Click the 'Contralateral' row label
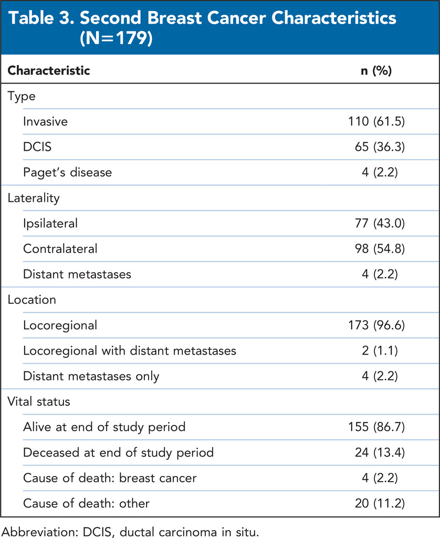 coord(60,249)
